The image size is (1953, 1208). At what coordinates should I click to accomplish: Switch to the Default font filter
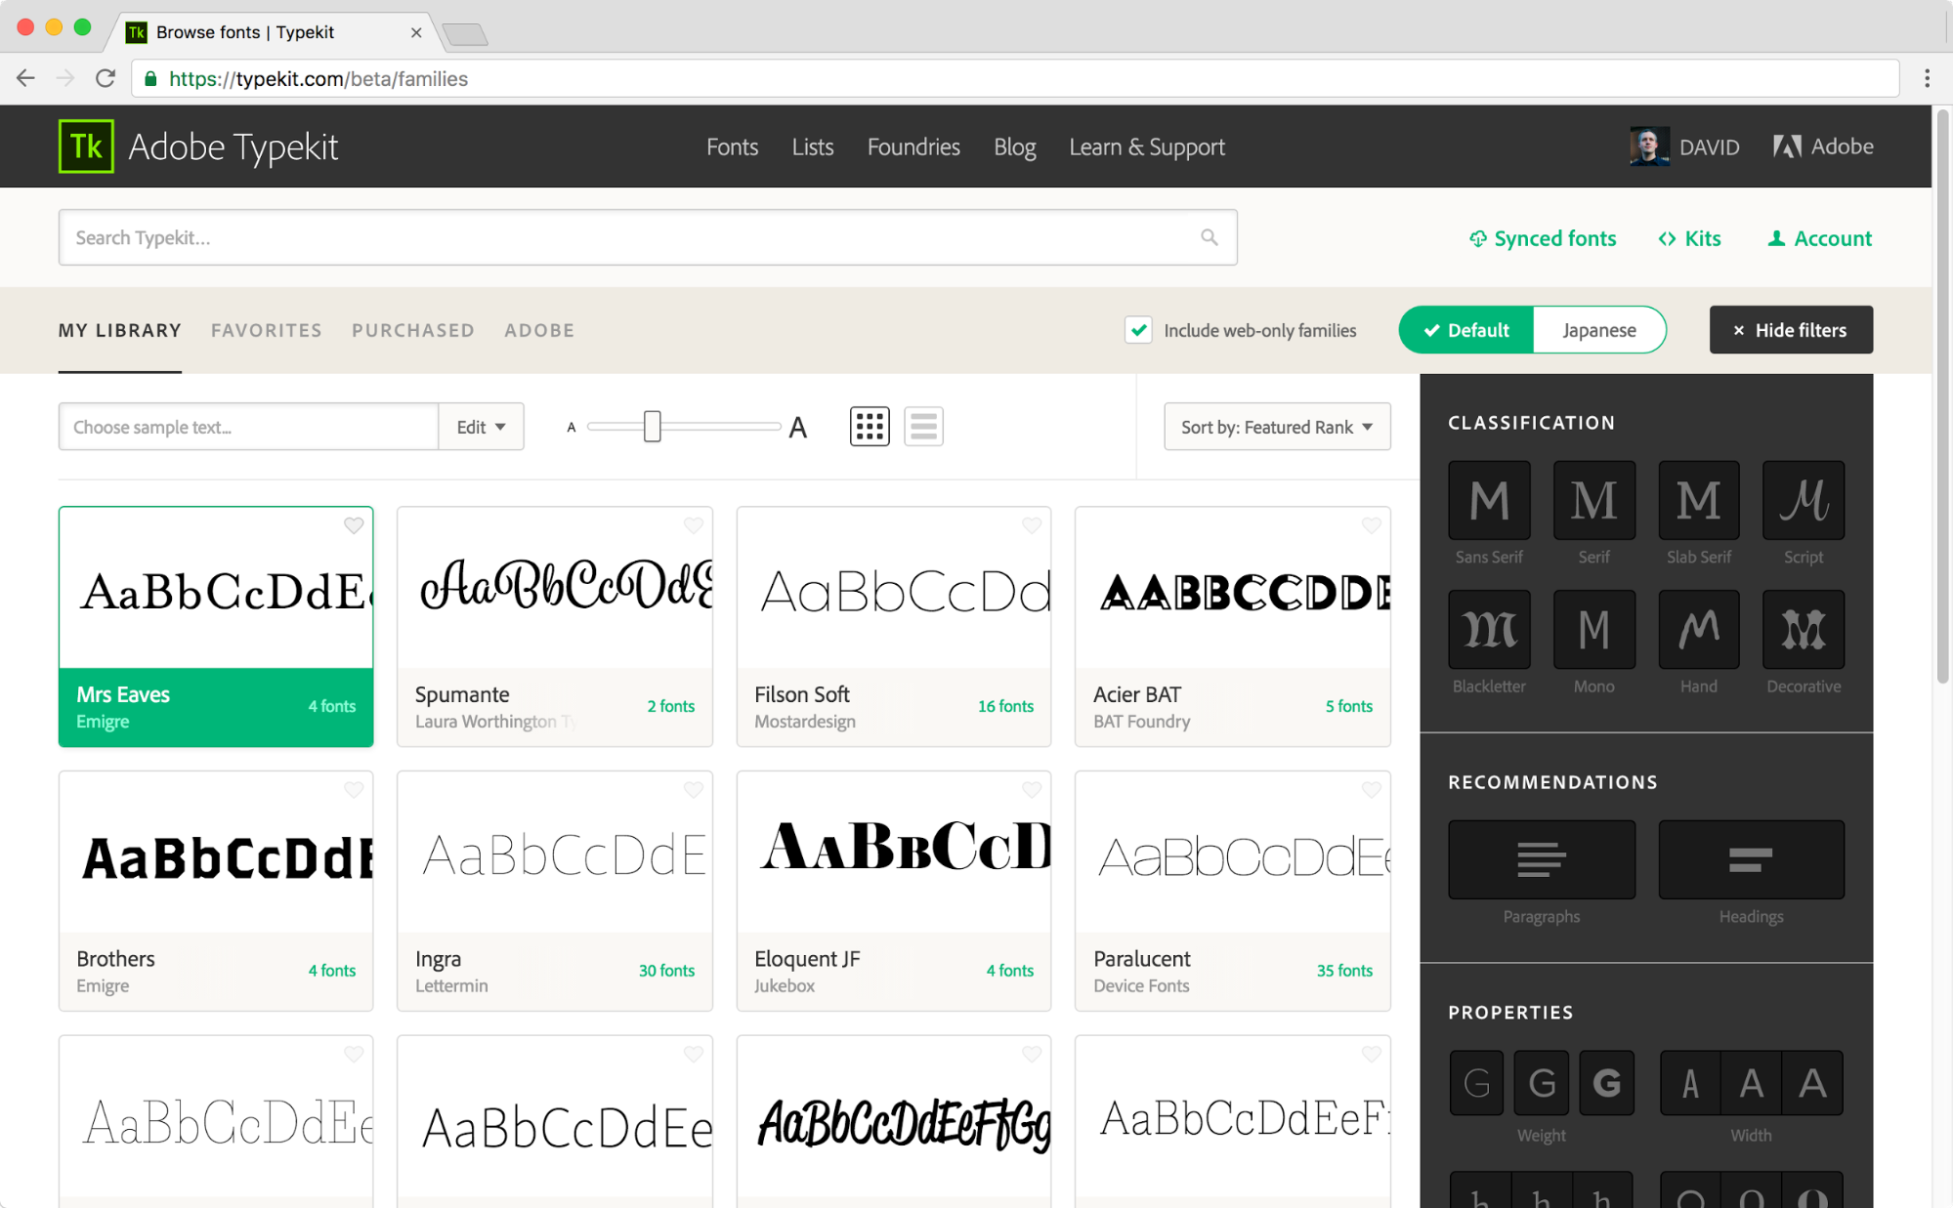(x=1465, y=329)
